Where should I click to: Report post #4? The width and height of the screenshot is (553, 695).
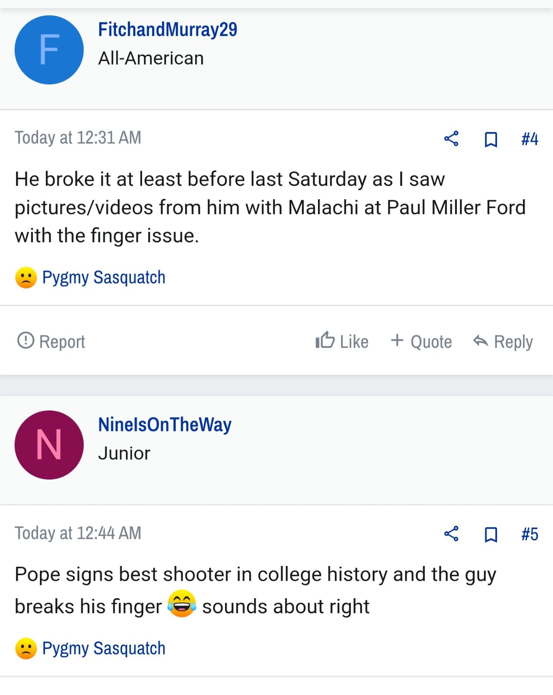pyautogui.click(x=51, y=341)
